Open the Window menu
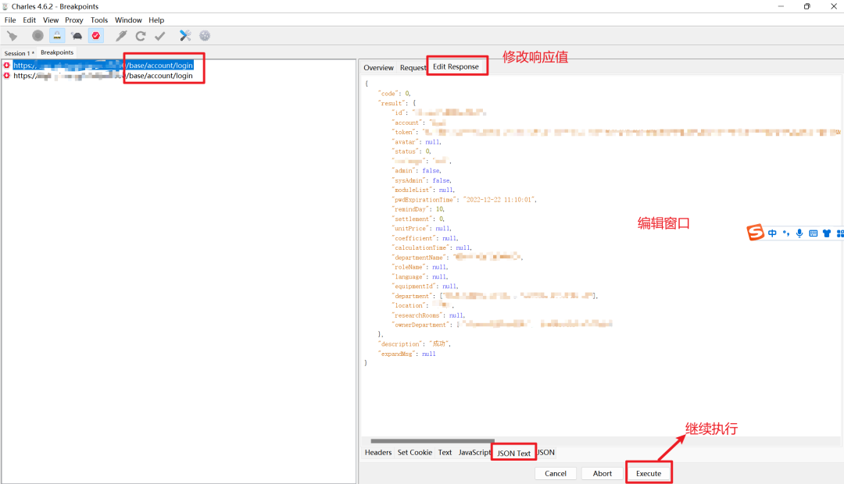The height and width of the screenshot is (484, 844). point(128,20)
